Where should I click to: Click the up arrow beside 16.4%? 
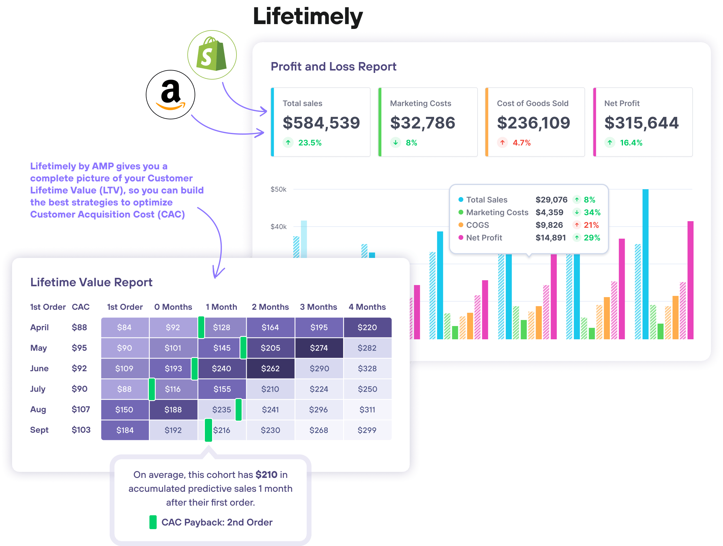pyautogui.click(x=610, y=143)
